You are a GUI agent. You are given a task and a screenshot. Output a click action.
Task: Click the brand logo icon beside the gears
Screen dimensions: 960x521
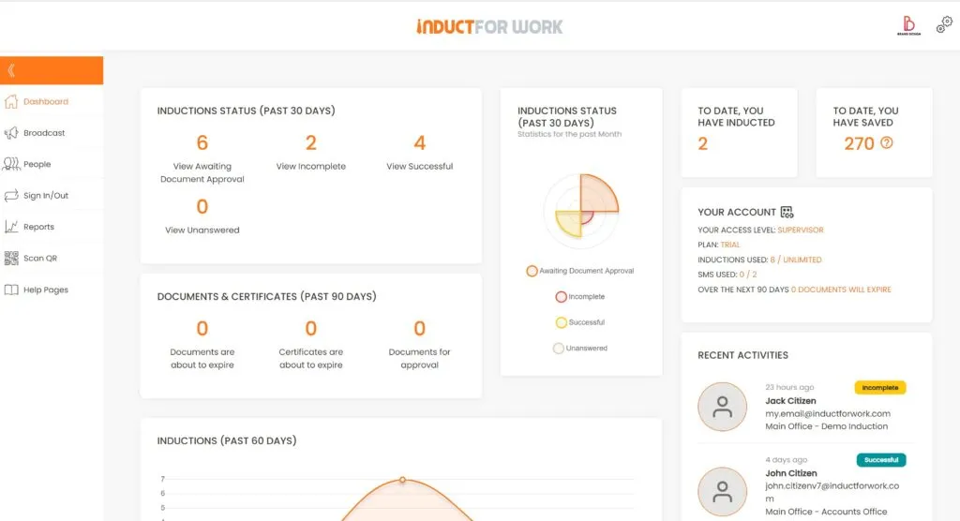(908, 25)
